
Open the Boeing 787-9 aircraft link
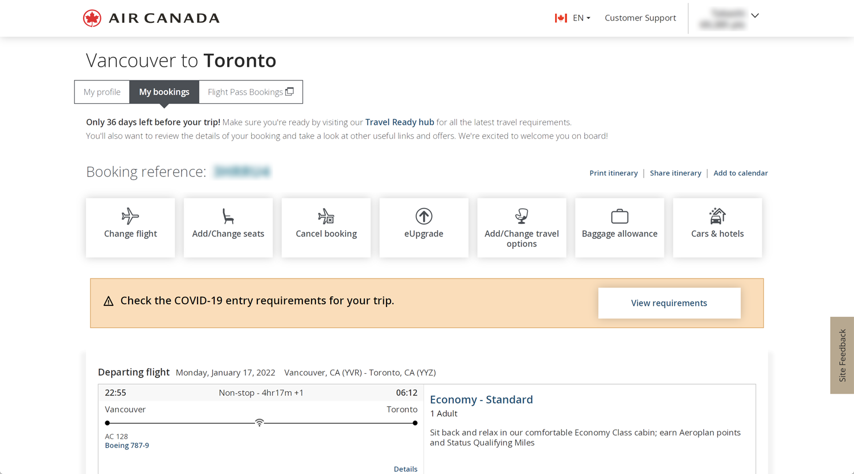click(127, 446)
